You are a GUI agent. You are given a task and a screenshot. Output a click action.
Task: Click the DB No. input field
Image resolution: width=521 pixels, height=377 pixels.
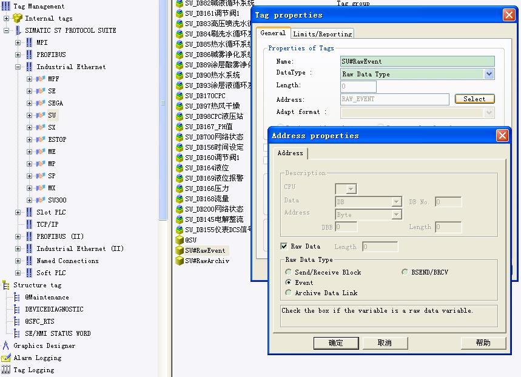point(448,202)
